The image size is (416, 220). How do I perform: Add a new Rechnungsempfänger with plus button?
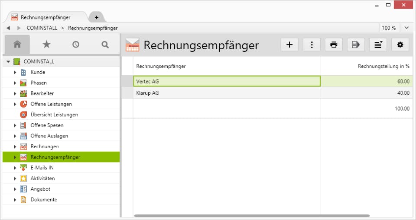(289, 45)
